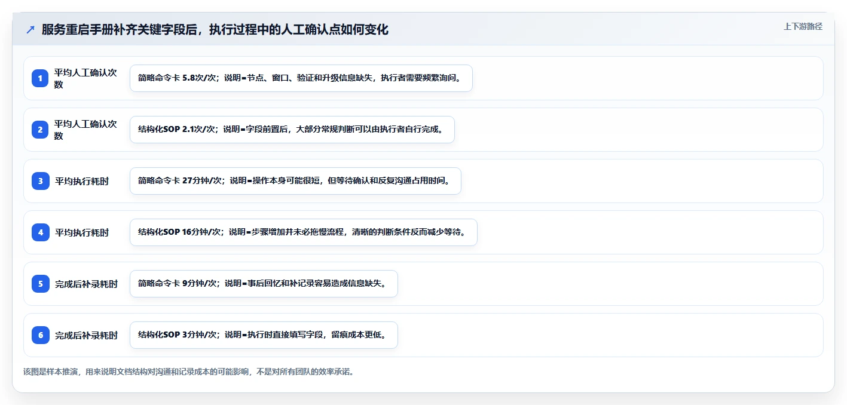Click the step number 5 badge

point(40,284)
